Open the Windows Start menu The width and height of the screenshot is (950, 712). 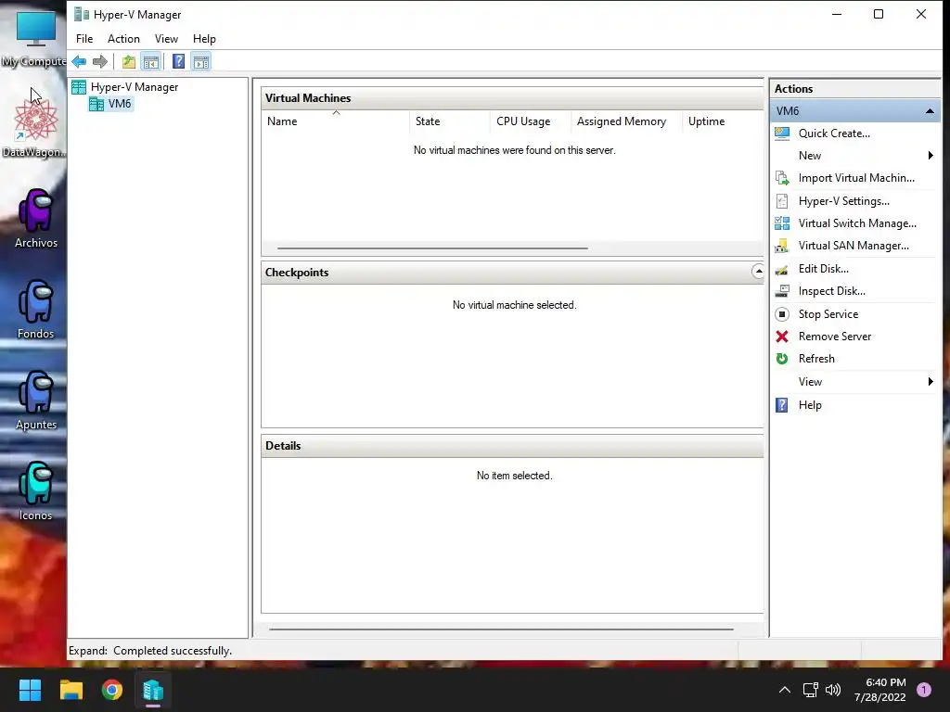tap(30, 690)
